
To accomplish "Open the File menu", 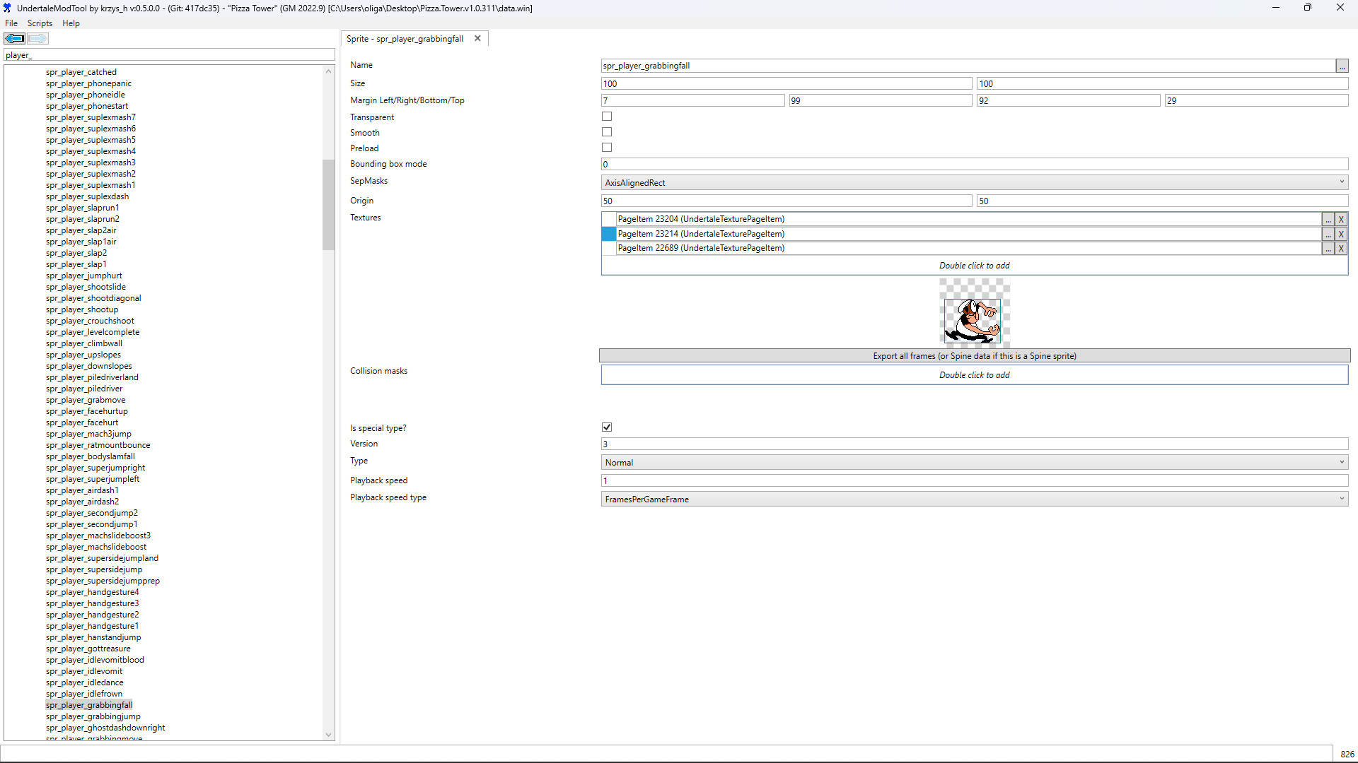I will coord(11,23).
